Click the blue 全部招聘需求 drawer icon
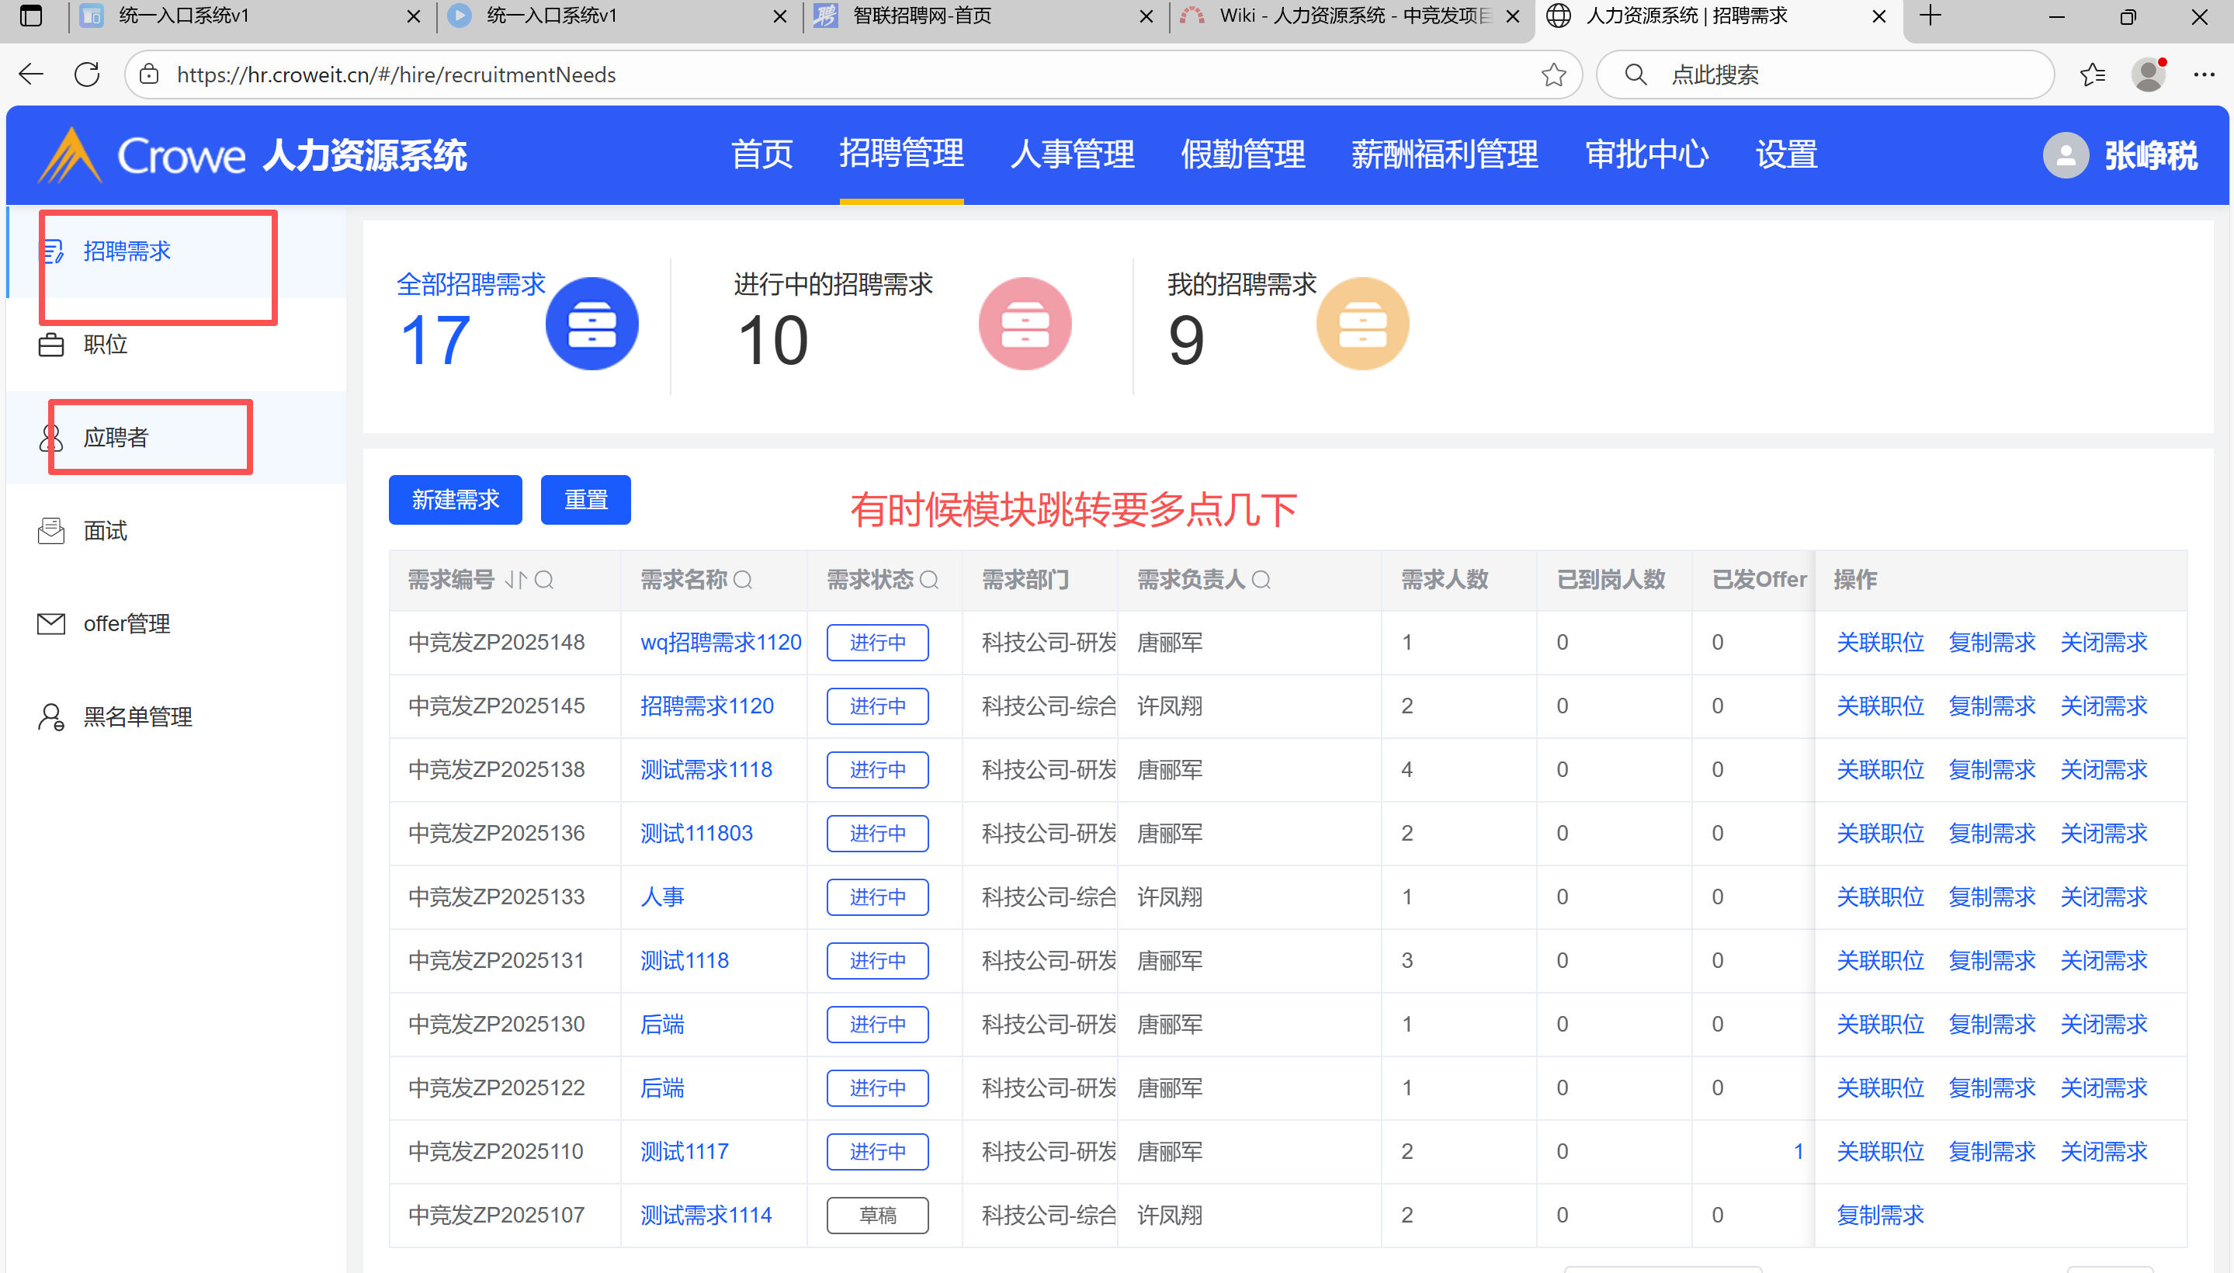 [x=592, y=324]
